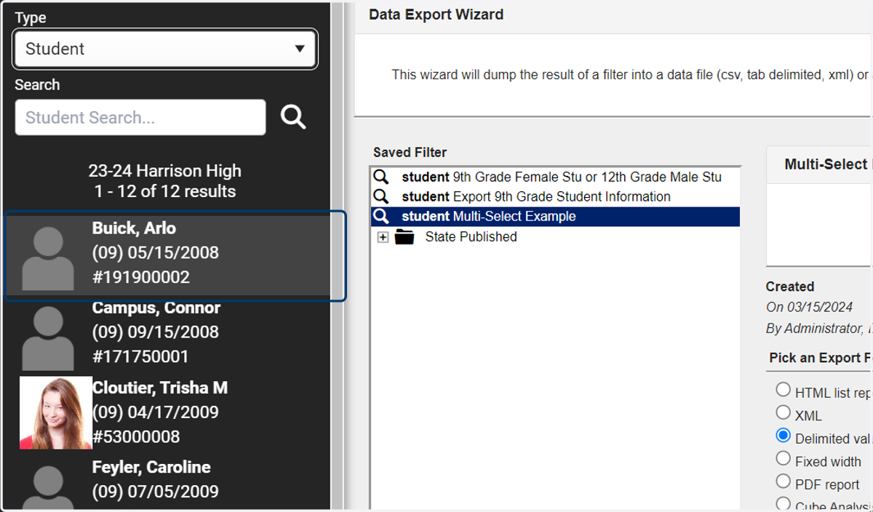Click student number #53000008
The height and width of the screenshot is (512, 873).
(x=136, y=436)
